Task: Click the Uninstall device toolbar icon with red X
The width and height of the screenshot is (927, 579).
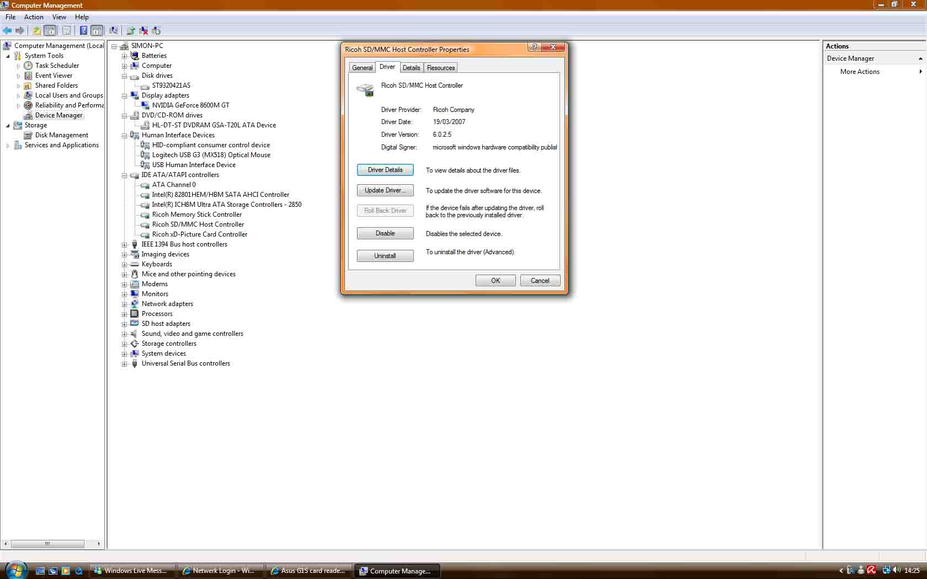Action: (143, 31)
